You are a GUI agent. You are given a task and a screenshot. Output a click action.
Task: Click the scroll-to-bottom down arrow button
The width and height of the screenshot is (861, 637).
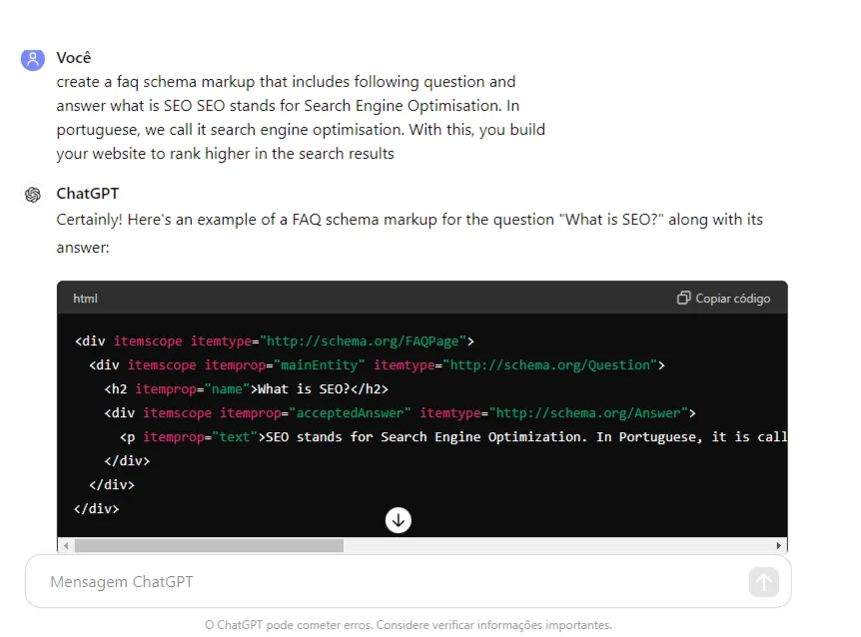(399, 520)
